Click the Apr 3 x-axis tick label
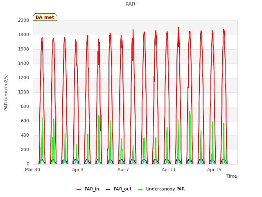Viewport: 262px width, 197px height. pyautogui.click(x=77, y=170)
